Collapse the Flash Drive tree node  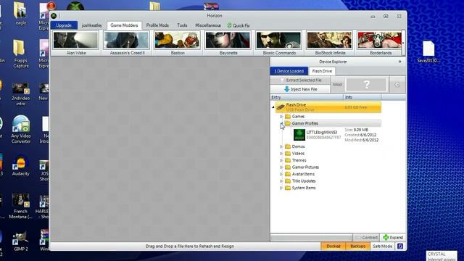point(273,107)
